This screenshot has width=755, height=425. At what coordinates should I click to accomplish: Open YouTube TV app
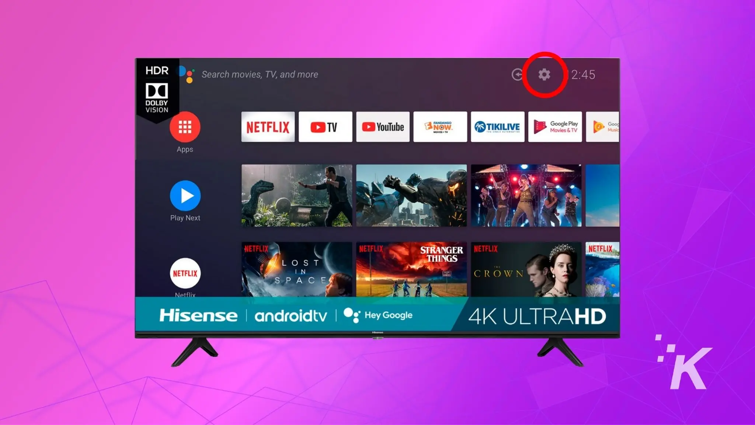click(x=325, y=127)
